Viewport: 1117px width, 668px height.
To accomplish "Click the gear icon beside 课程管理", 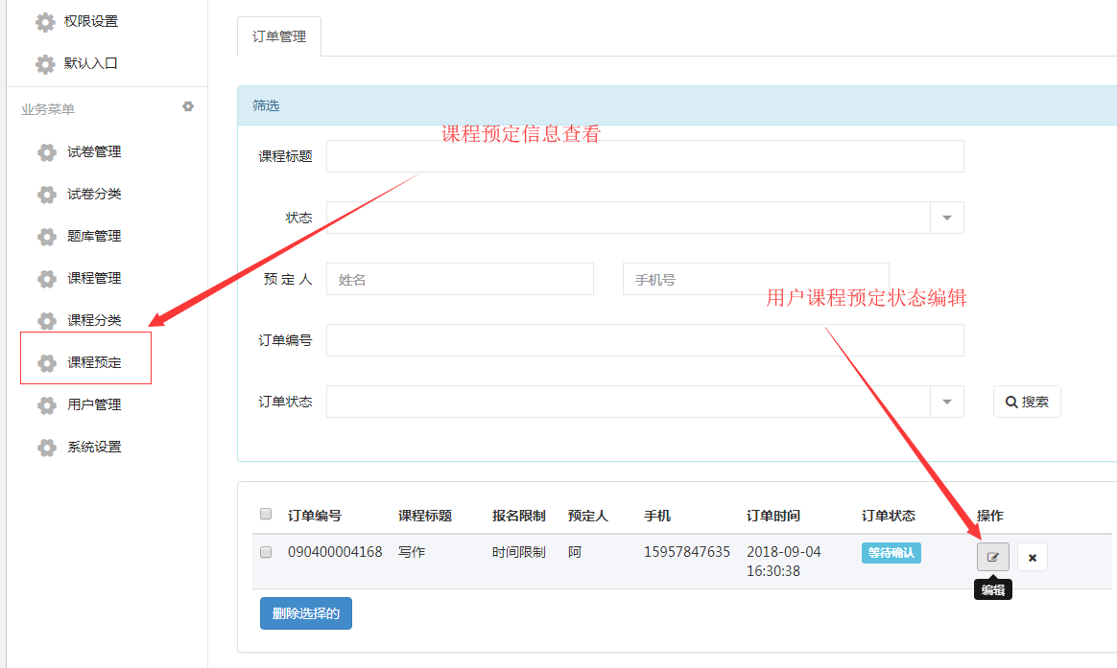I will [47, 279].
